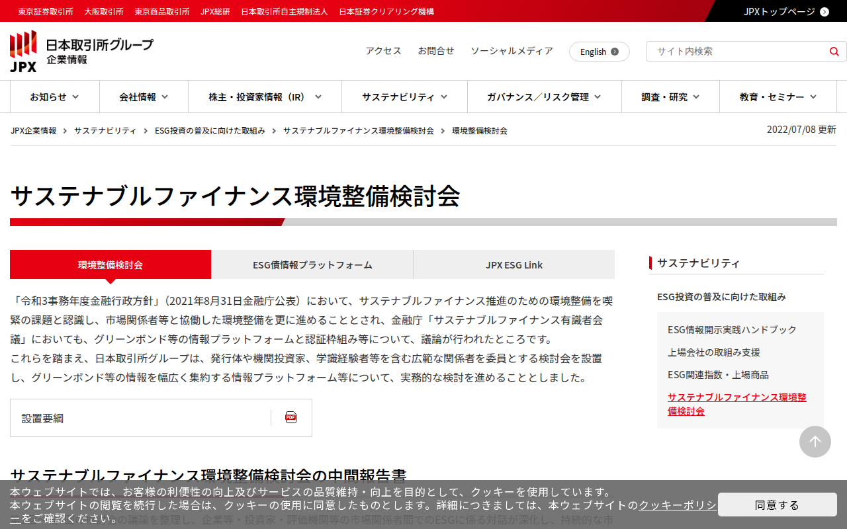Screen dimensions: 847x529
Task: Expand the サステナビリティ navigation menu
Action: (x=405, y=97)
